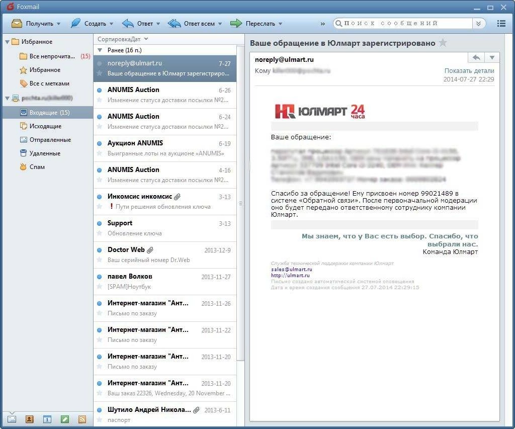This screenshot has height=429, width=515.
Task: Toggle star on павел Волков message
Action: click(99, 286)
